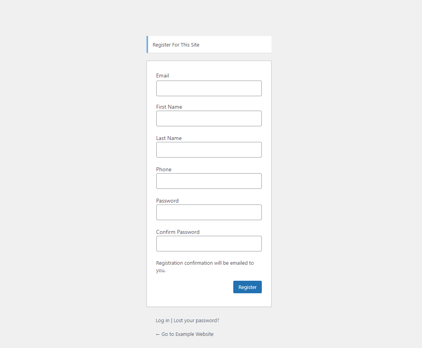This screenshot has width=422, height=348.
Task: Click the Password label text
Action: click(167, 201)
